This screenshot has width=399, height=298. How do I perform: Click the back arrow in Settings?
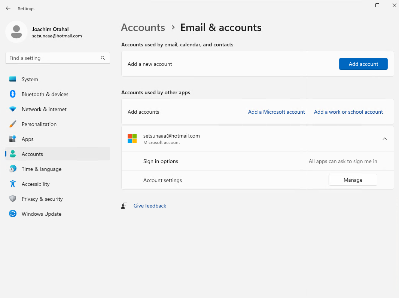pyautogui.click(x=8, y=8)
